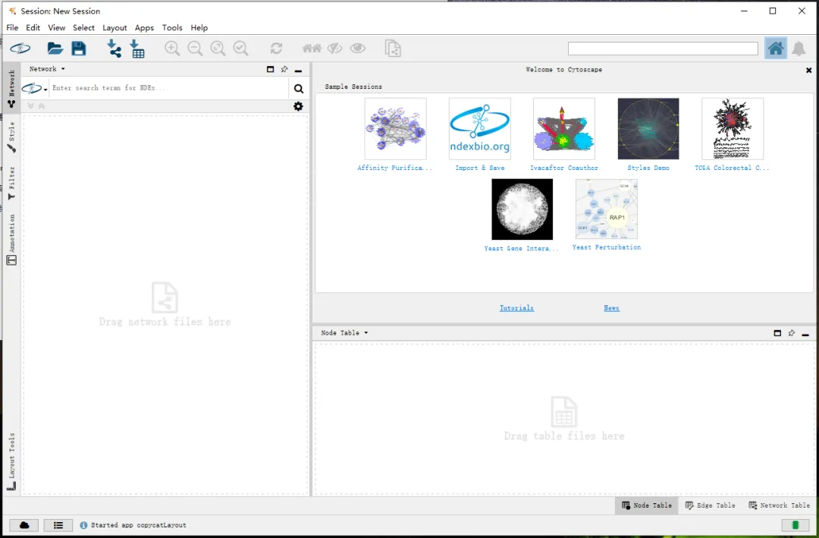Switch to Edge Table tab

coord(710,505)
